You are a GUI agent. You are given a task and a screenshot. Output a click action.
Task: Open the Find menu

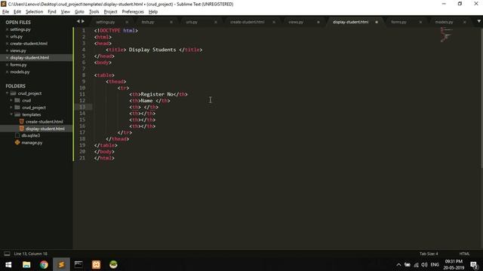pos(52,12)
